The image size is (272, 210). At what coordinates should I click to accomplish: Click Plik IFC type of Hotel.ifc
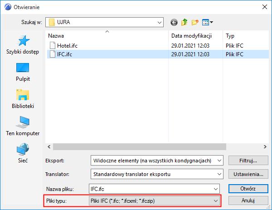[234, 46]
